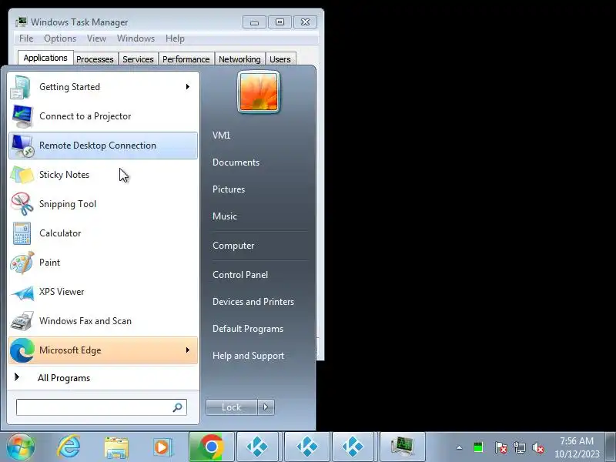The height and width of the screenshot is (462, 616).
Task: Click the Task Manager title bar icon
Action: coord(22,22)
